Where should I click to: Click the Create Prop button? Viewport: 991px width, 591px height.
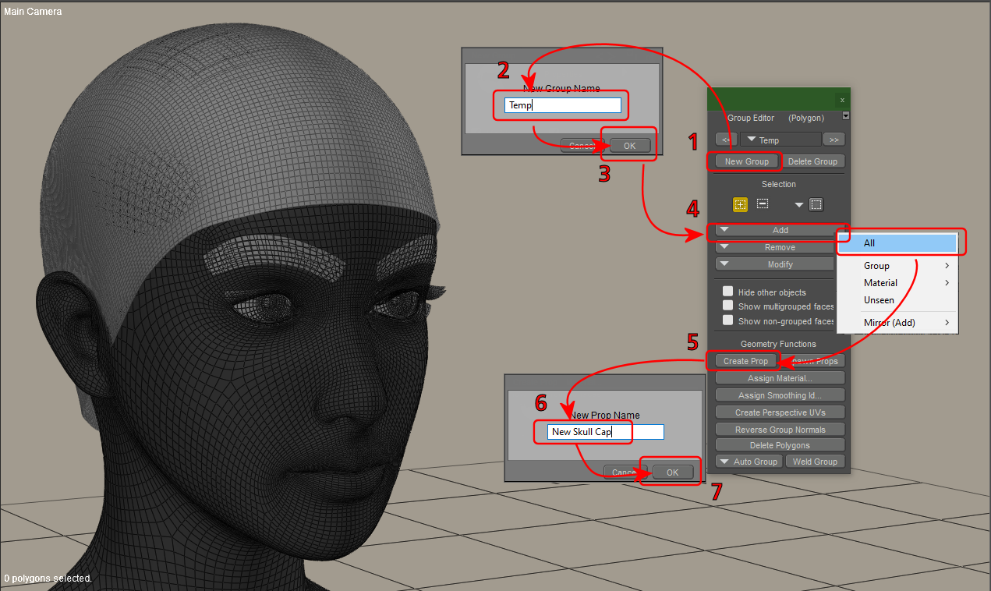click(745, 361)
